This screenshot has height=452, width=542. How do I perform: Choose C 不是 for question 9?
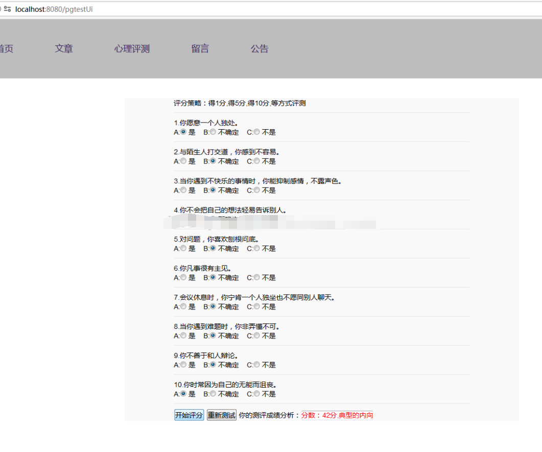click(x=257, y=365)
